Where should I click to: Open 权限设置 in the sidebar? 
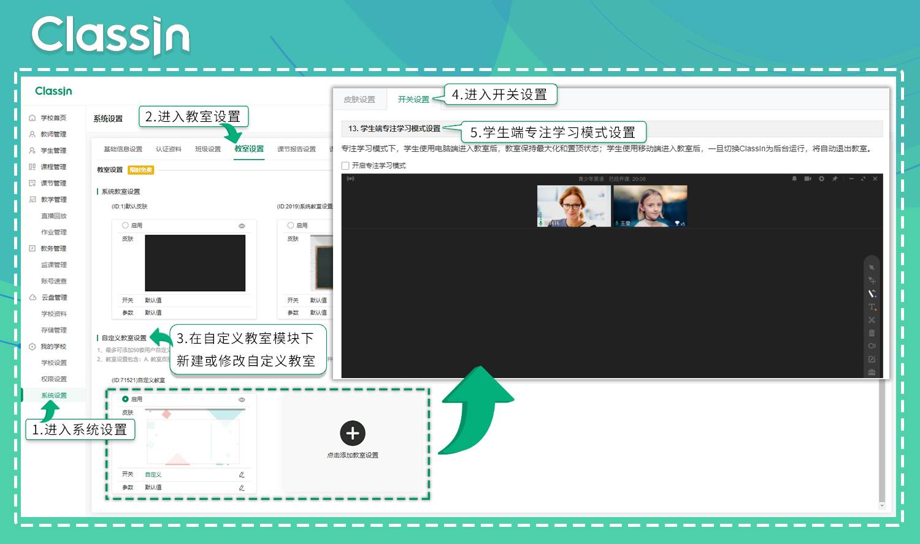(x=53, y=379)
